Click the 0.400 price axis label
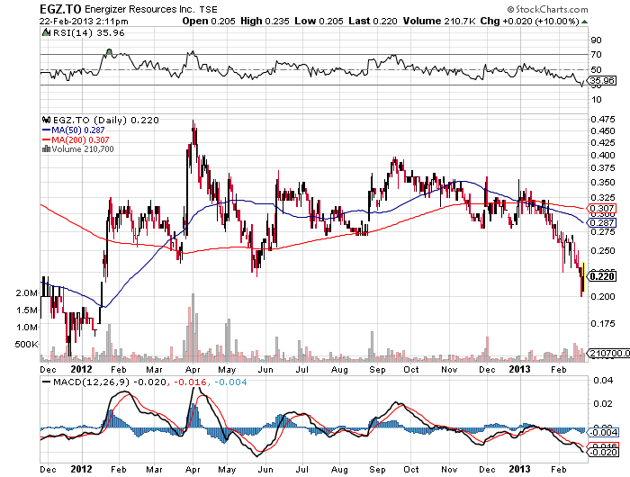This screenshot has width=630, height=477. 603,155
